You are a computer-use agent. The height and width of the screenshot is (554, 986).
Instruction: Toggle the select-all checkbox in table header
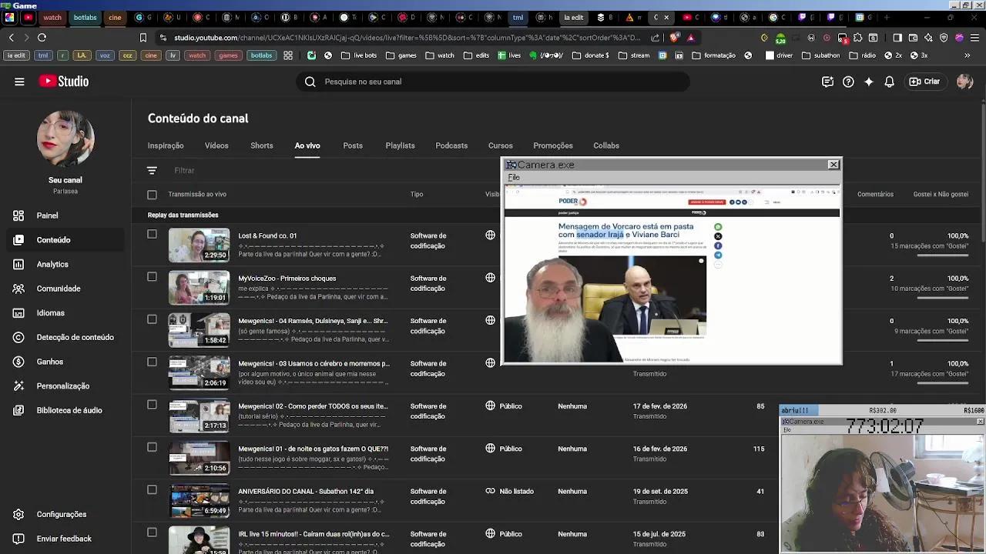152,195
